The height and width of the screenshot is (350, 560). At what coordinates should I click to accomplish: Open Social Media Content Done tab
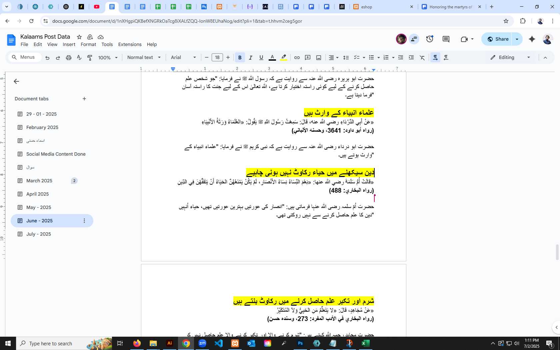coord(52,154)
